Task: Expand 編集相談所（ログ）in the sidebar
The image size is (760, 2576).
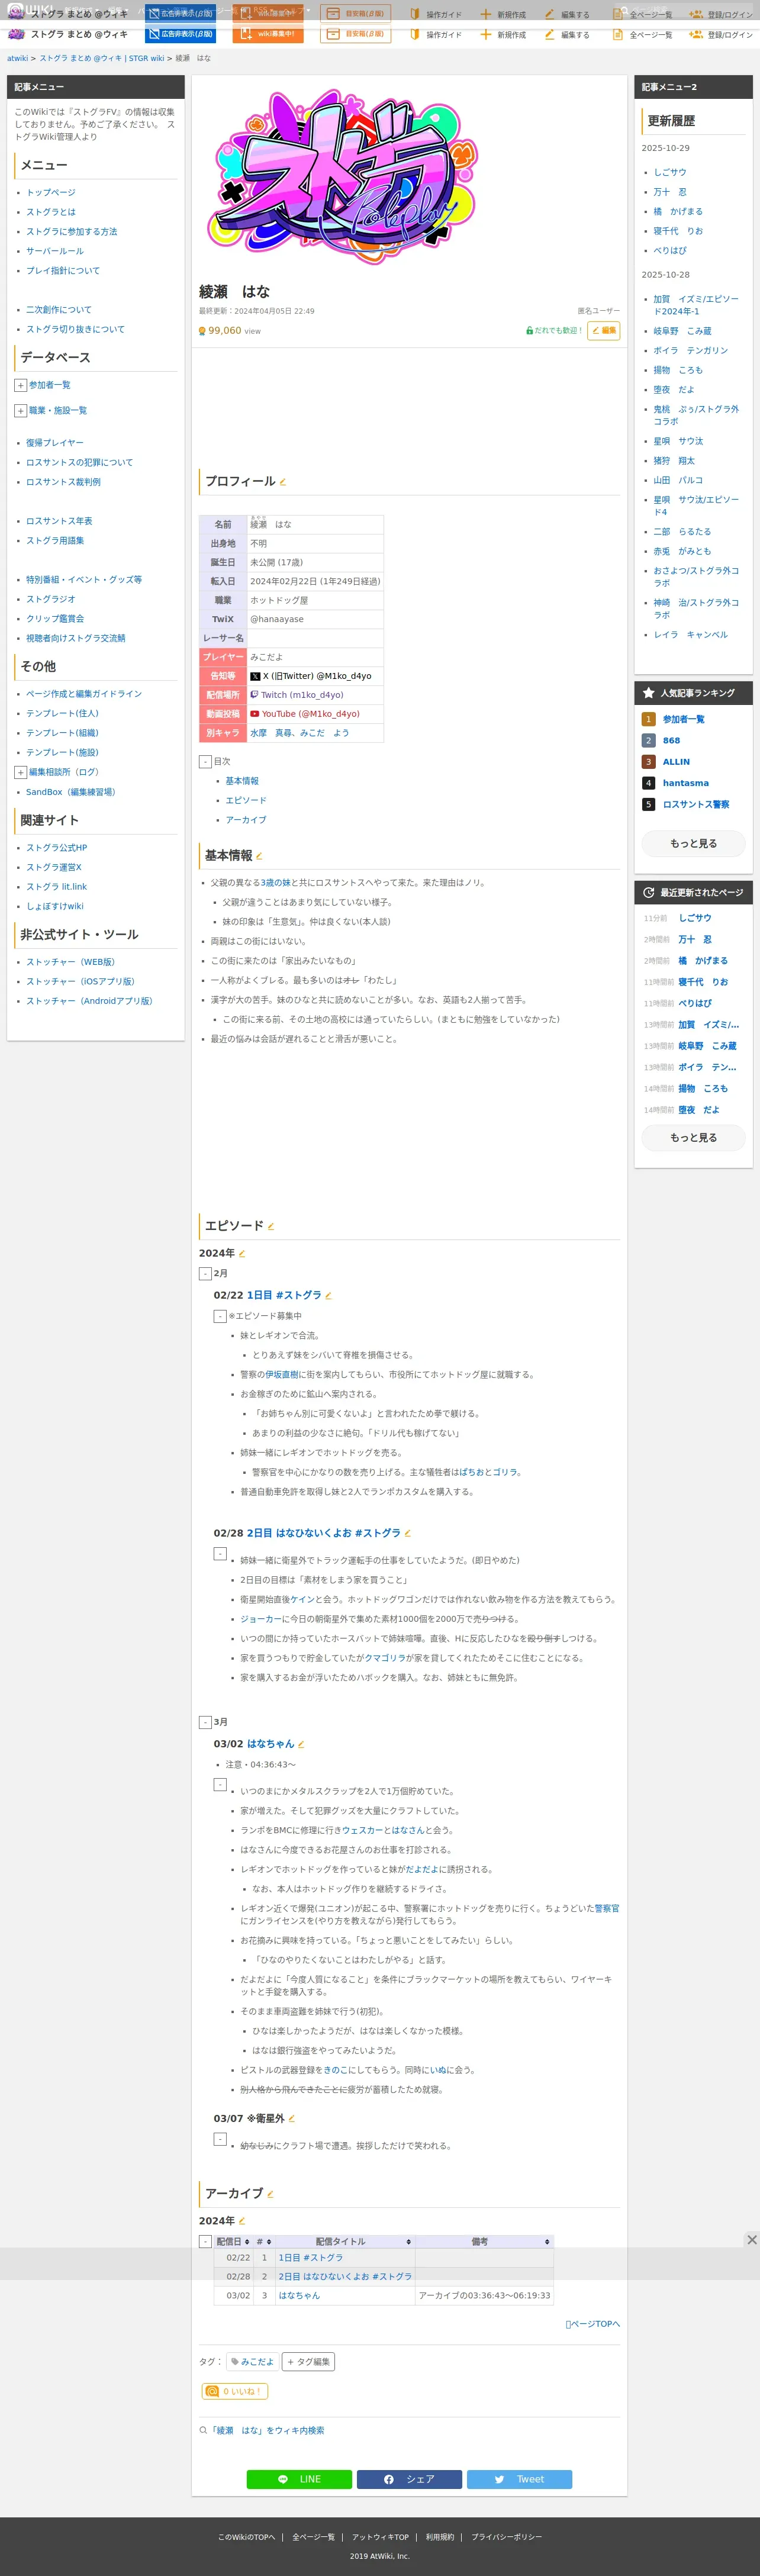Action: (20, 772)
